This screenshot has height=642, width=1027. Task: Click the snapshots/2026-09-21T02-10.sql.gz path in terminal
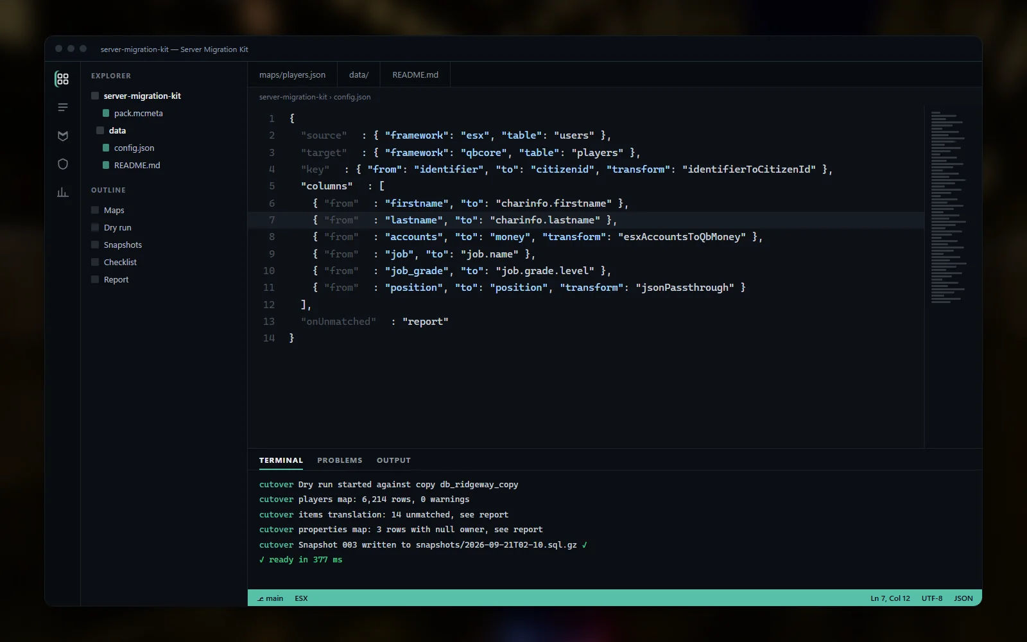pyautogui.click(x=496, y=544)
